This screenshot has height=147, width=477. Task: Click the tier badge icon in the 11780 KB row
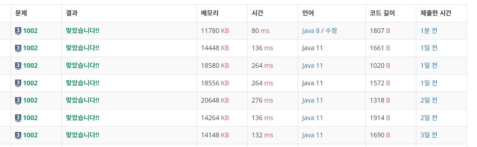[x=18, y=31]
